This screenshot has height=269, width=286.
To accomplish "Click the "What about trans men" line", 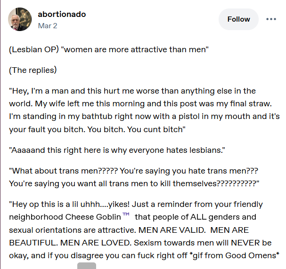I will coord(133,171).
